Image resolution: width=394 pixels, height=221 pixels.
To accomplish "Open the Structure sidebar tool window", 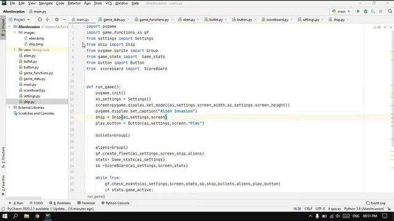I will [x=3, y=157].
